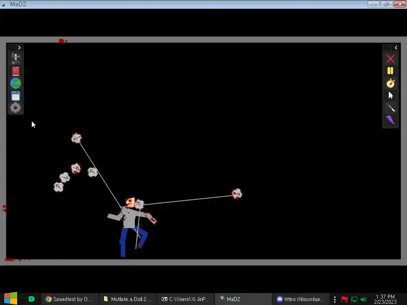Click the spiked ball at far right

(237, 194)
